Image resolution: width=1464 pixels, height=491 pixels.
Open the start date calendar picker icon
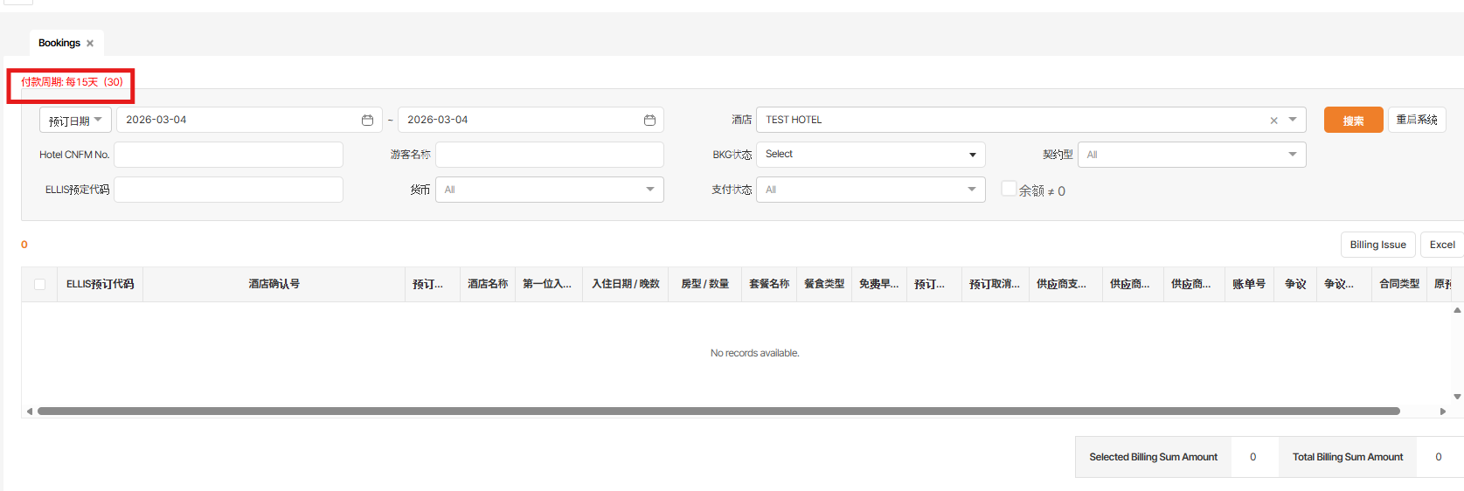367,120
